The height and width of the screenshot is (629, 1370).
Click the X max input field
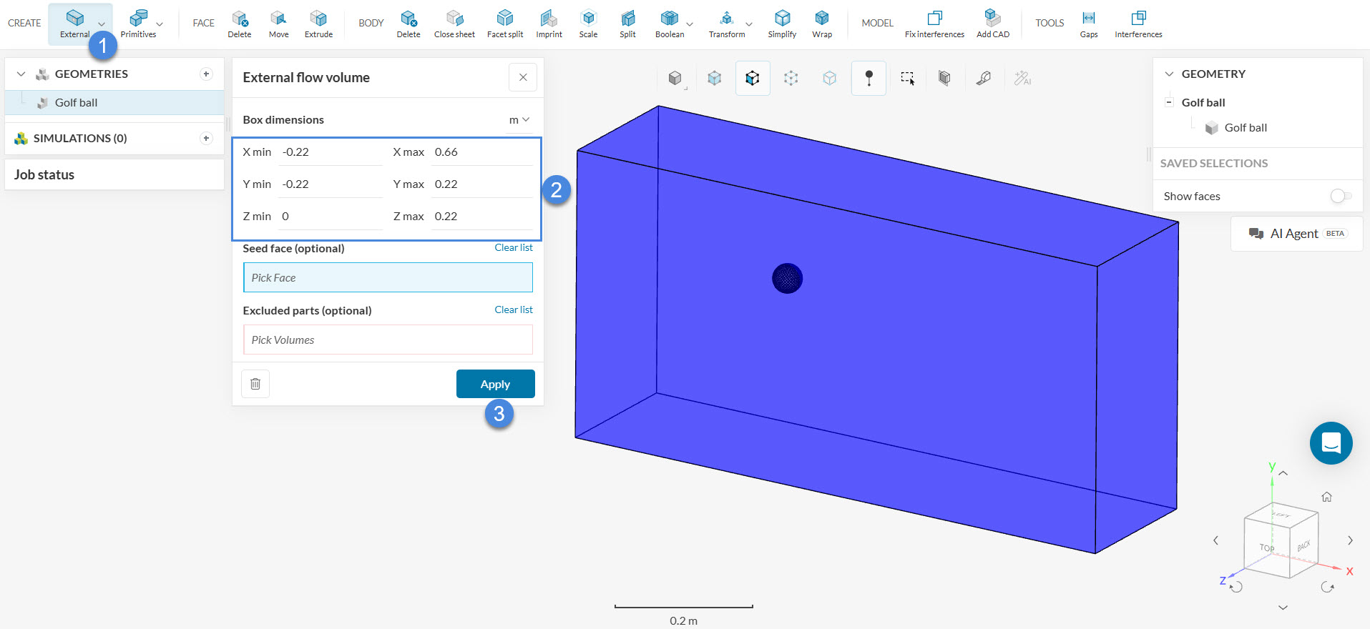point(481,152)
